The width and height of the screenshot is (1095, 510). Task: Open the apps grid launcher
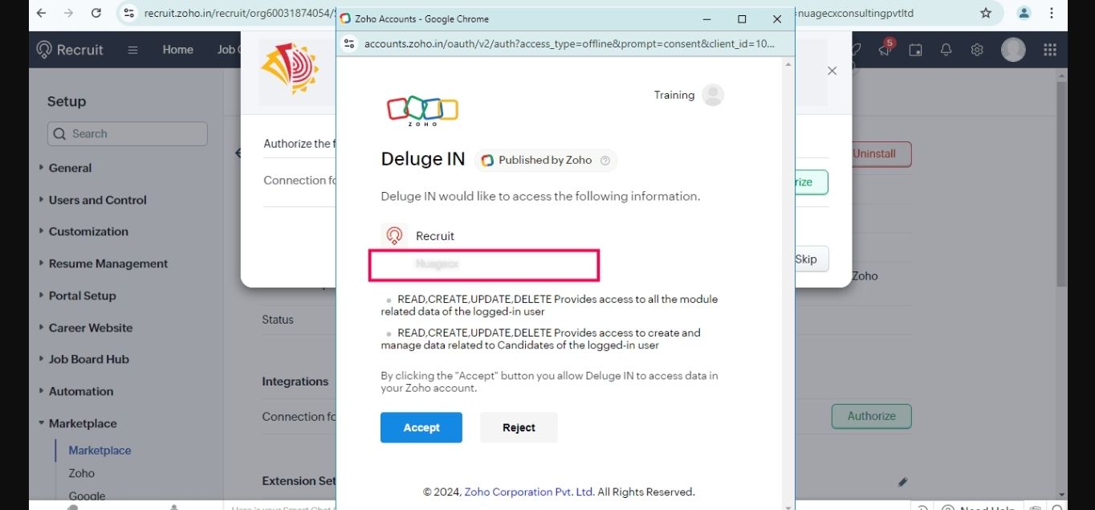(x=1050, y=50)
